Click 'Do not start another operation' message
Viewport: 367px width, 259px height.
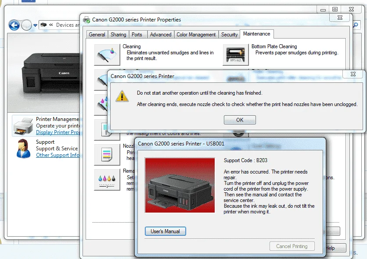(200, 93)
